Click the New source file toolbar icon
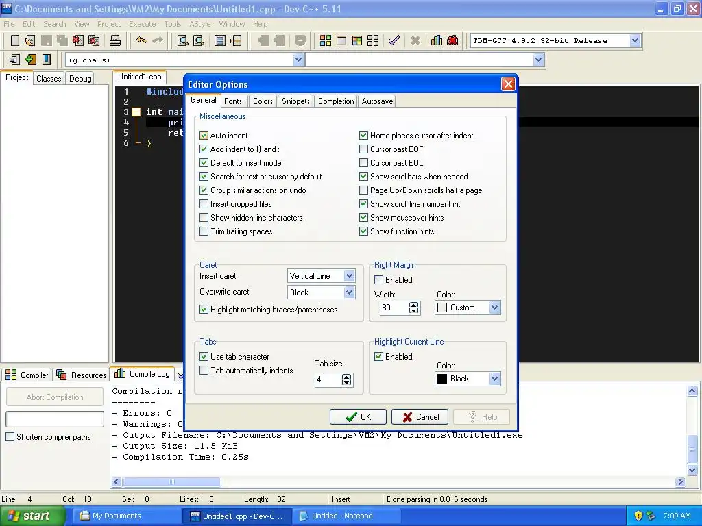702x526 pixels. click(x=15, y=40)
